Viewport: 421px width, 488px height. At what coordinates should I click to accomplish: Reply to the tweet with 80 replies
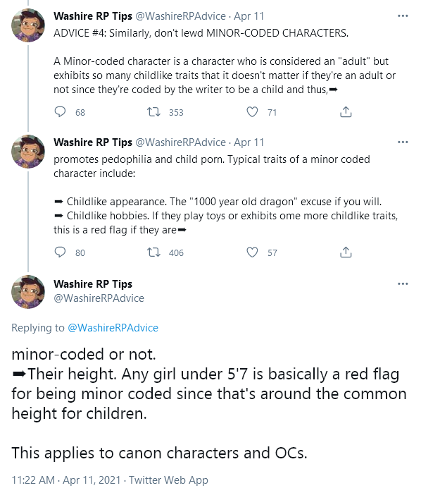pos(60,252)
